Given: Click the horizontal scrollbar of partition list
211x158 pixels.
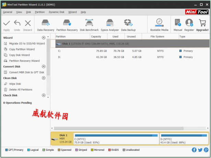Looking at the screenshot, I should pyautogui.click(x=119, y=128).
